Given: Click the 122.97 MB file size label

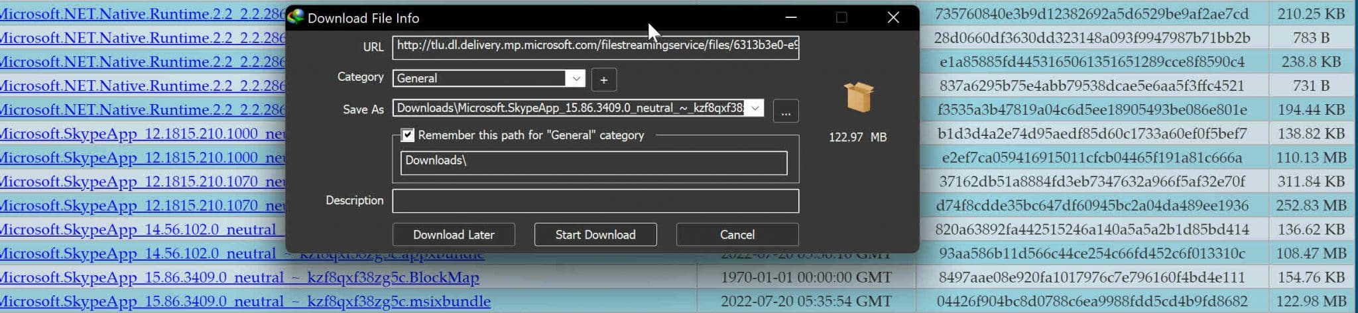Looking at the screenshot, I should pos(857,137).
